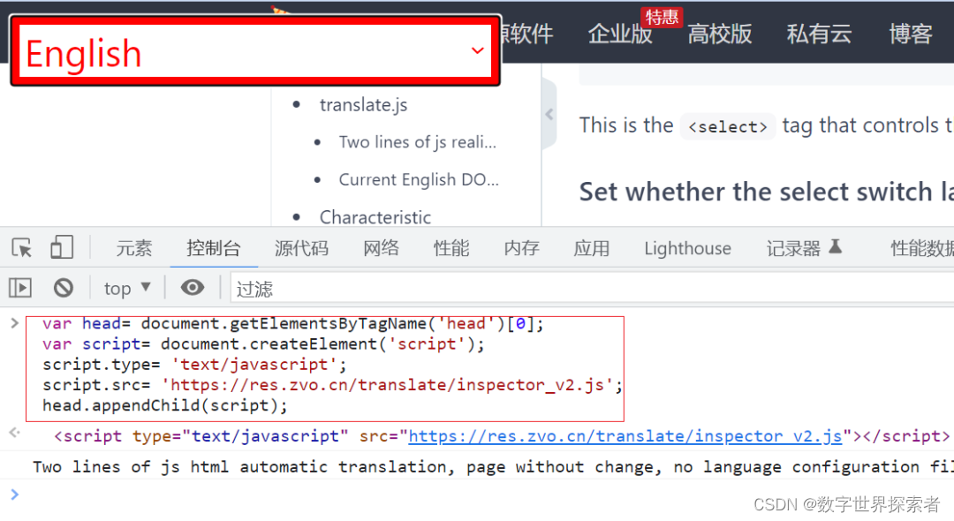Open 'Two lines of js reali...' sidebar item
This screenshot has width=954, height=521.
417,142
